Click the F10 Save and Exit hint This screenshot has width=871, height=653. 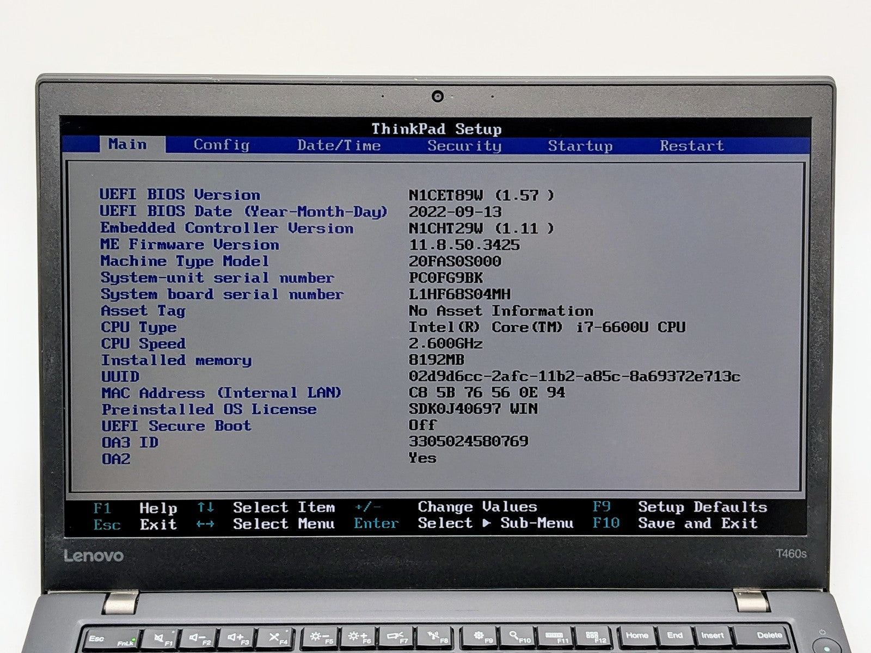pos(675,523)
